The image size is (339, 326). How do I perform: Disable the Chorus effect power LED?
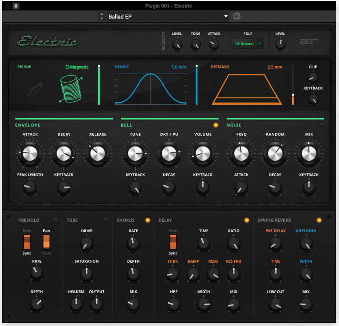click(147, 220)
